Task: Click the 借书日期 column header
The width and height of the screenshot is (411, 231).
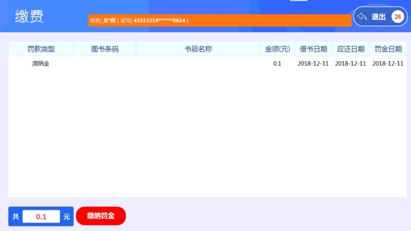Action: (x=313, y=49)
